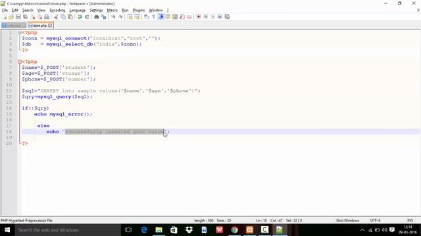
Task: Open Microsoft Edge from the taskbar
Action: pyautogui.click(x=144, y=230)
